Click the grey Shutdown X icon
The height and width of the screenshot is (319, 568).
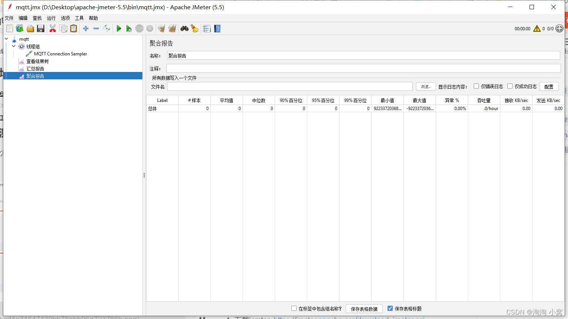point(150,28)
